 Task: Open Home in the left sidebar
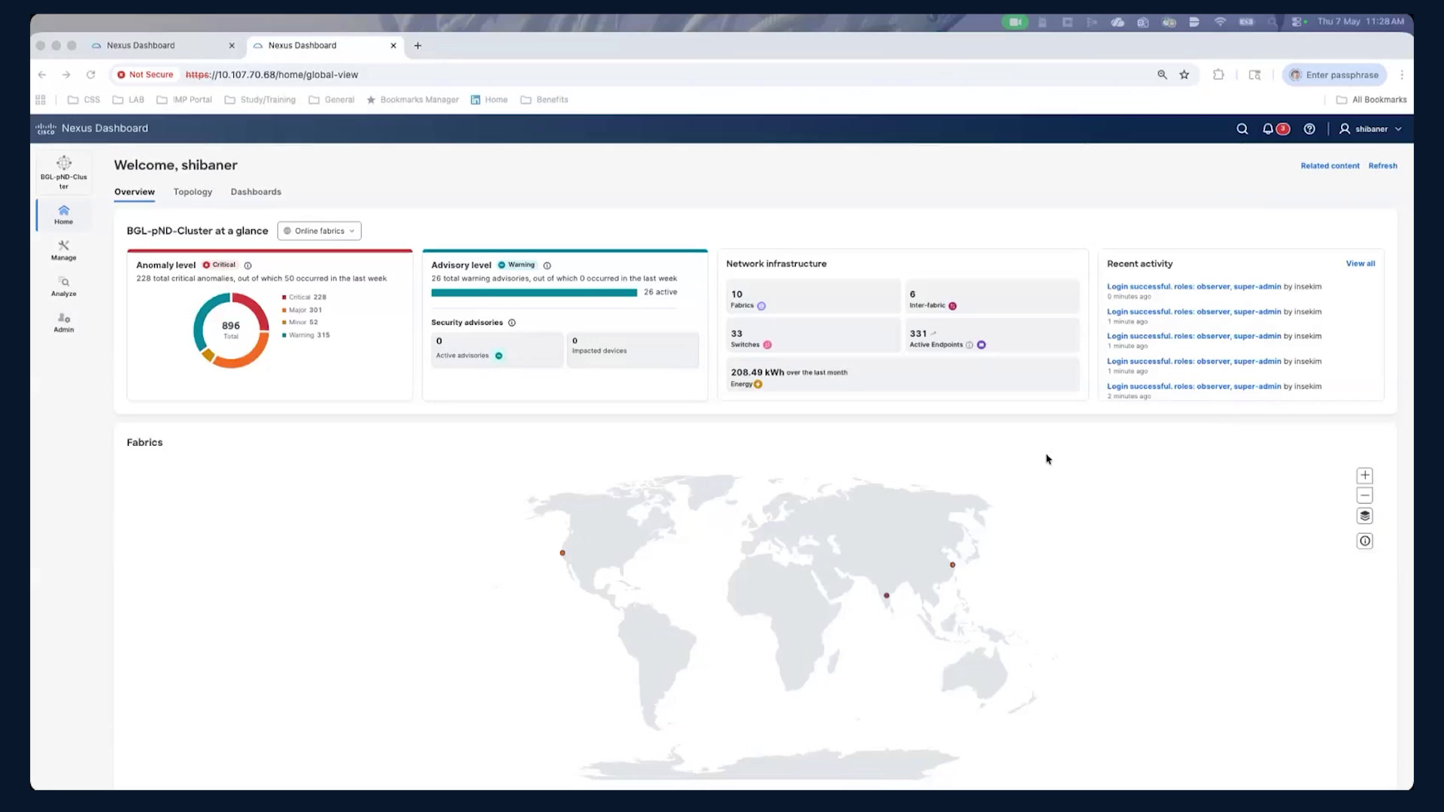(x=64, y=215)
